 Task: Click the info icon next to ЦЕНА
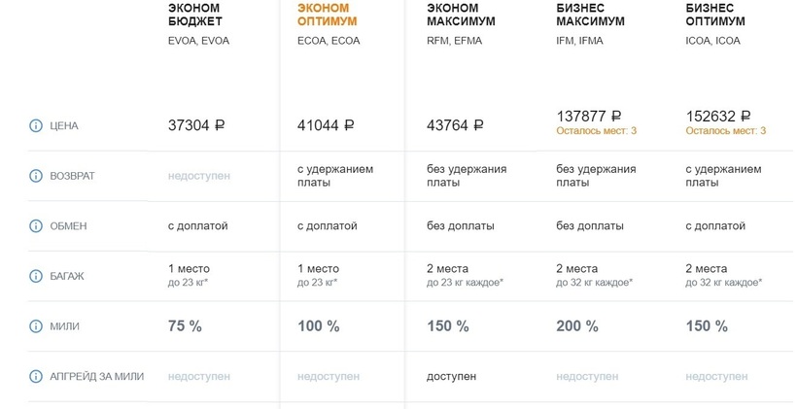point(36,125)
